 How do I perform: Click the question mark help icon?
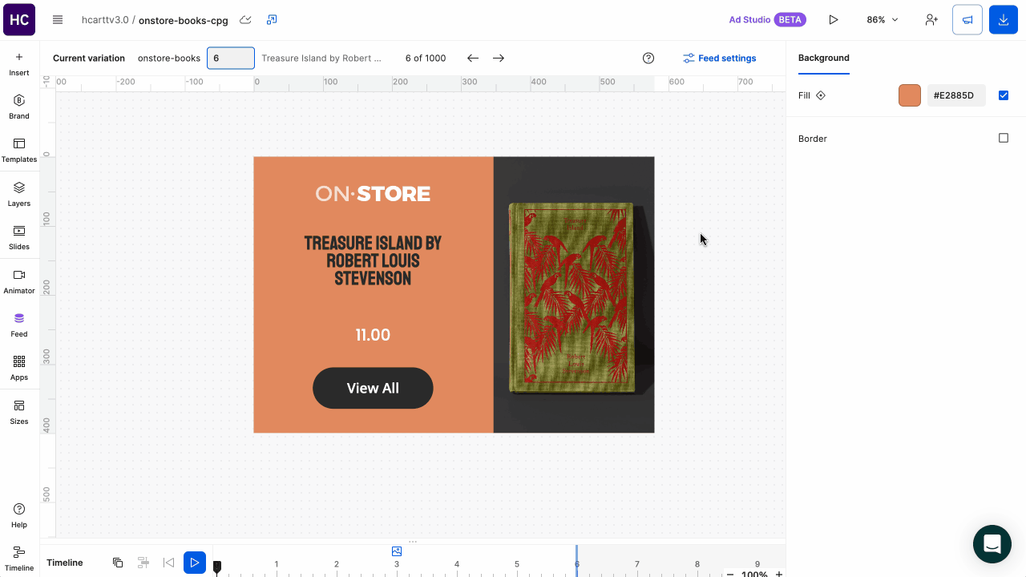coord(648,59)
